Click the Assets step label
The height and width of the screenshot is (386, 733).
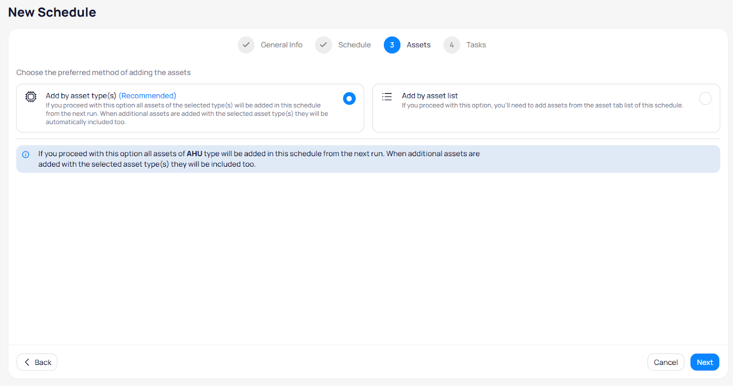pyautogui.click(x=418, y=45)
